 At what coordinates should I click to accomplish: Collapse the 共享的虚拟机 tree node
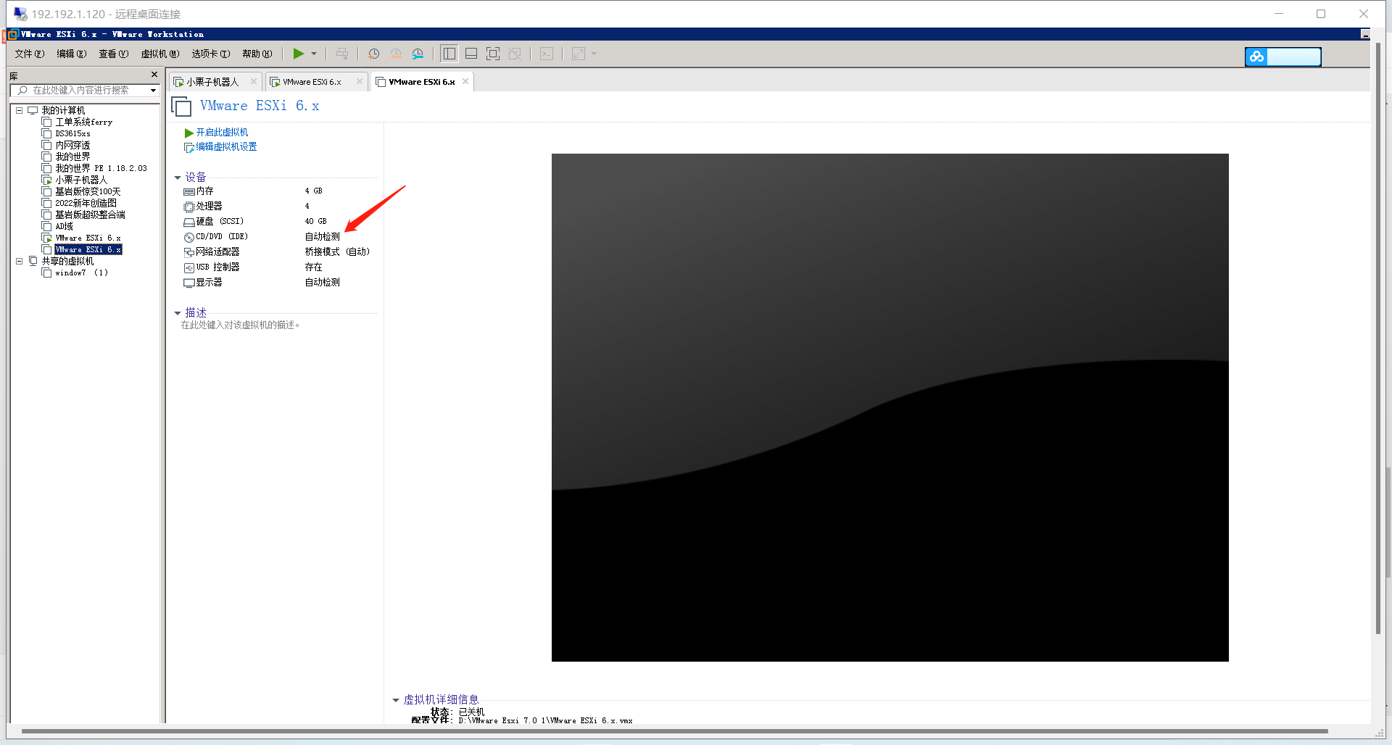pos(20,261)
